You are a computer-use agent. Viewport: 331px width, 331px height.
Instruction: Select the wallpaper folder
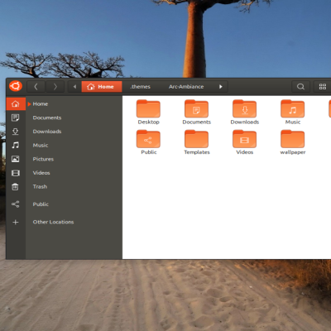(293, 142)
